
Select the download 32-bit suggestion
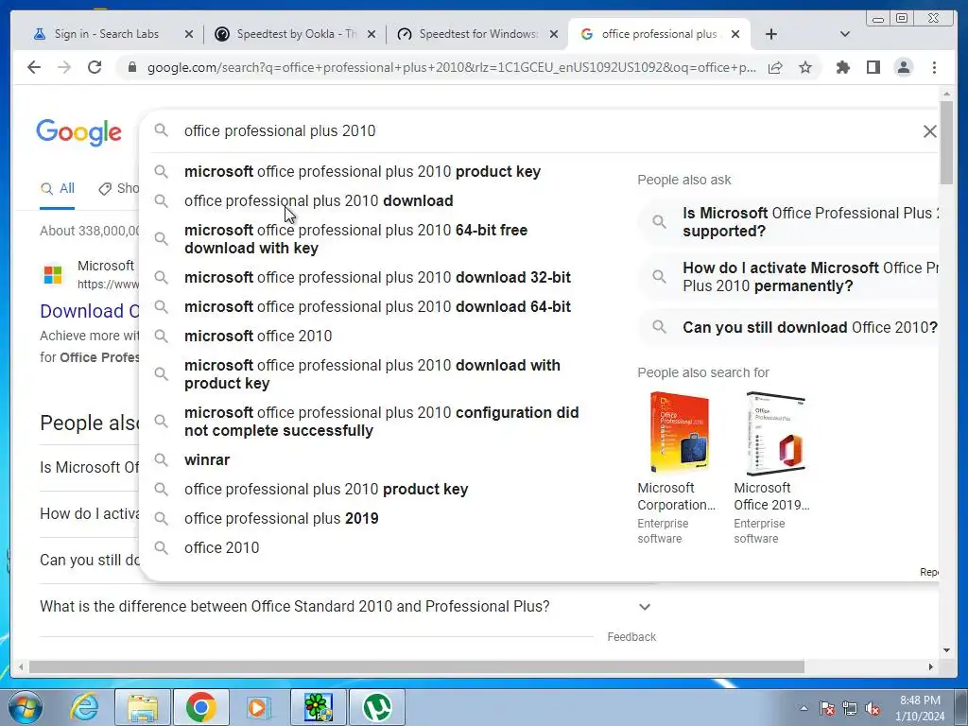[x=377, y=277]
